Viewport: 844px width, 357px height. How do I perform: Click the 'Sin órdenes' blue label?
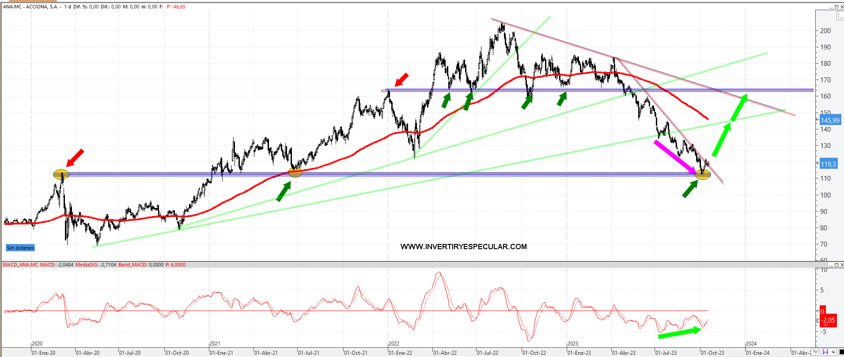point(20,248)
